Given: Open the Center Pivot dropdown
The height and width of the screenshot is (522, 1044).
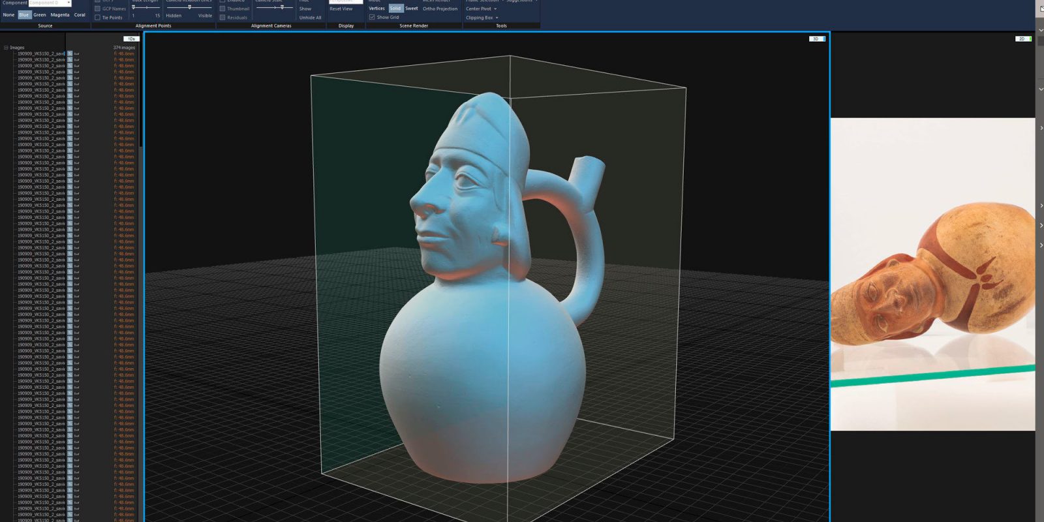Looking at the screenshot, I should click(x=481, y=8).
